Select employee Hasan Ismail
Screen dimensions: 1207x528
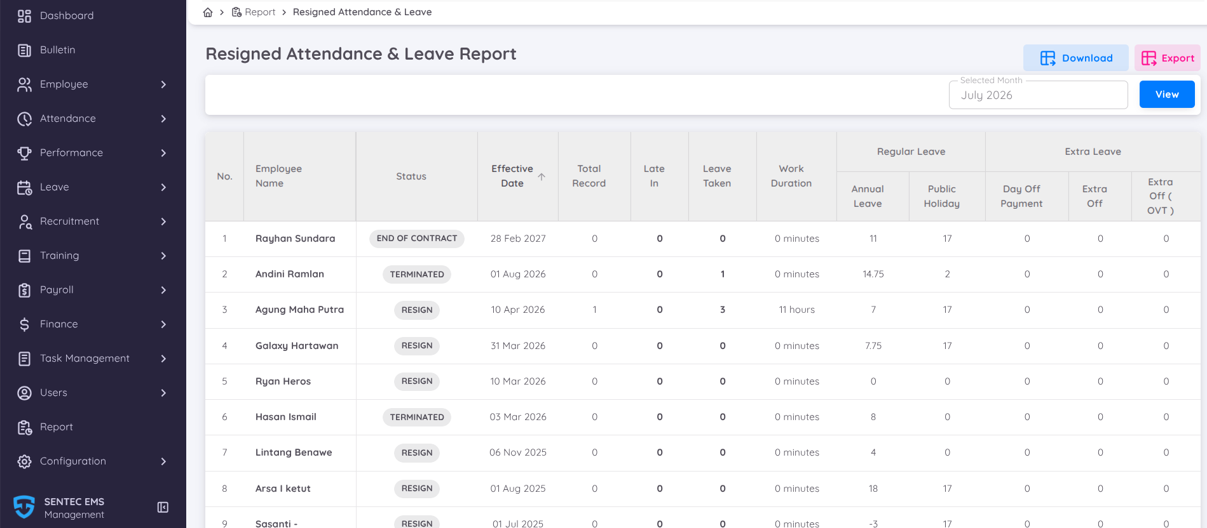click(285, 417)
